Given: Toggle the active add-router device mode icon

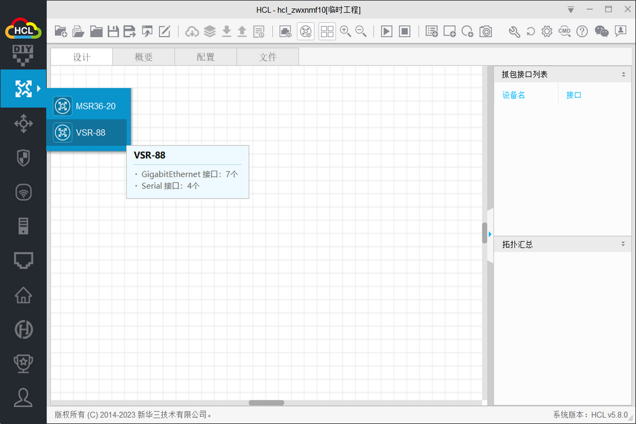Looking at the screenshot, I should (306, 31).
